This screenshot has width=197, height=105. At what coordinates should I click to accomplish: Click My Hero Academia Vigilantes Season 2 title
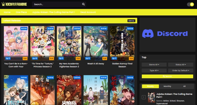pyautogui.click(x=69, y=65)
